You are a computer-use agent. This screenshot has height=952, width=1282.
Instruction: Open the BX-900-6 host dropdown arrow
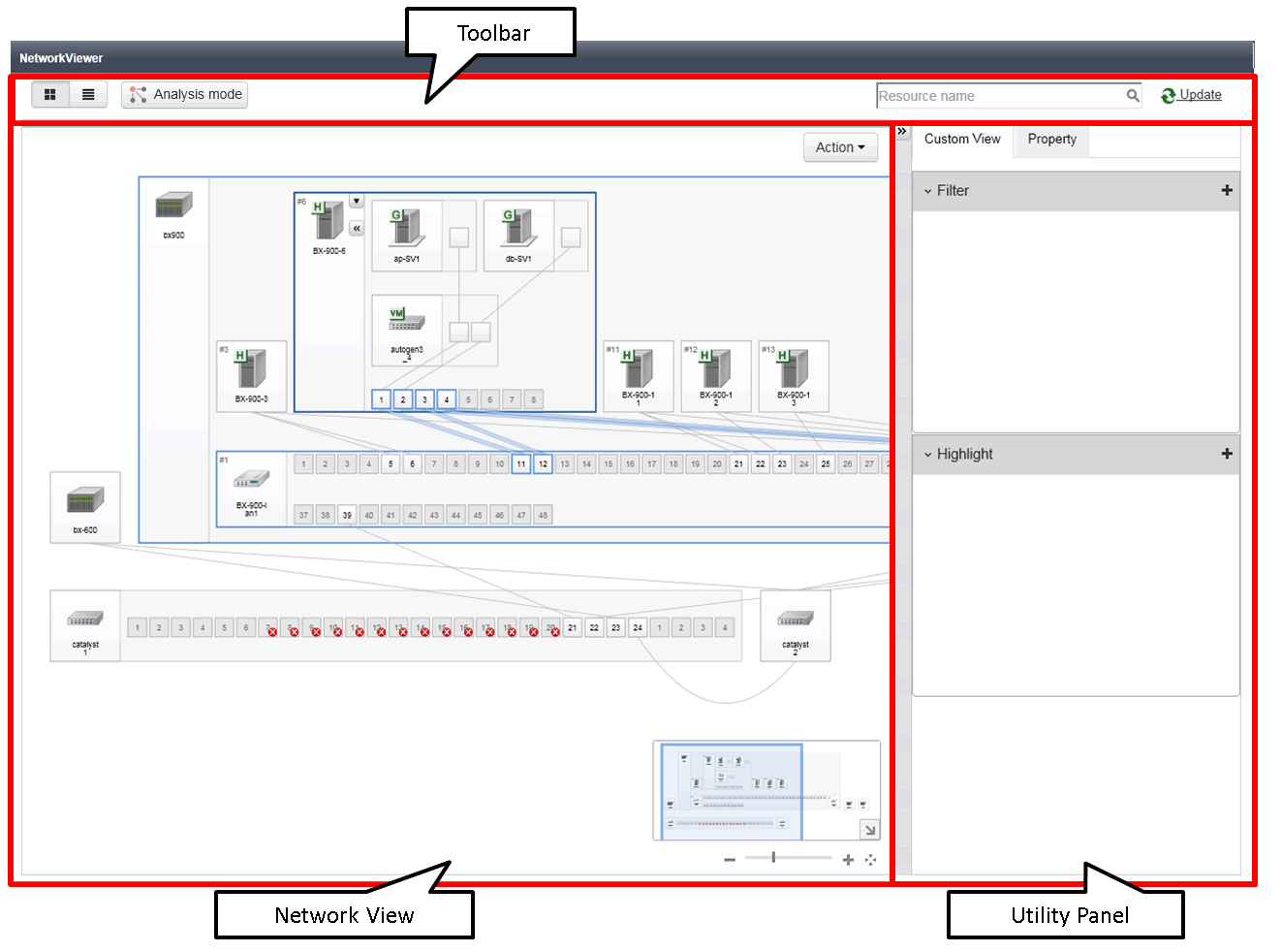(x=357, y=202)
